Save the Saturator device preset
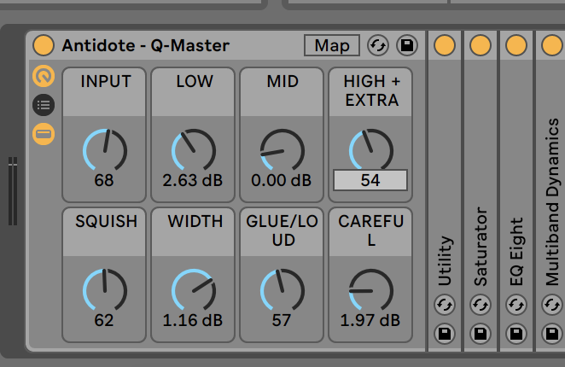 [x=480, y=332]
